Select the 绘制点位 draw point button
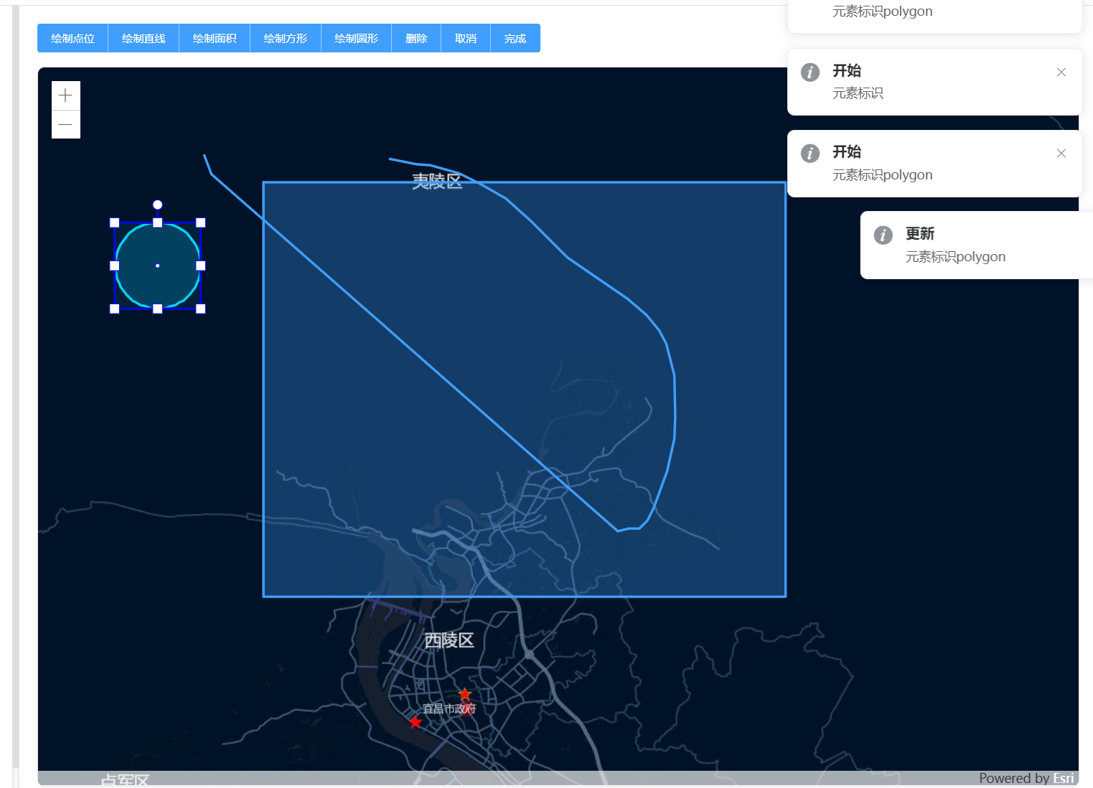Screen dimensions: 1093x788 tap(72, 38)
